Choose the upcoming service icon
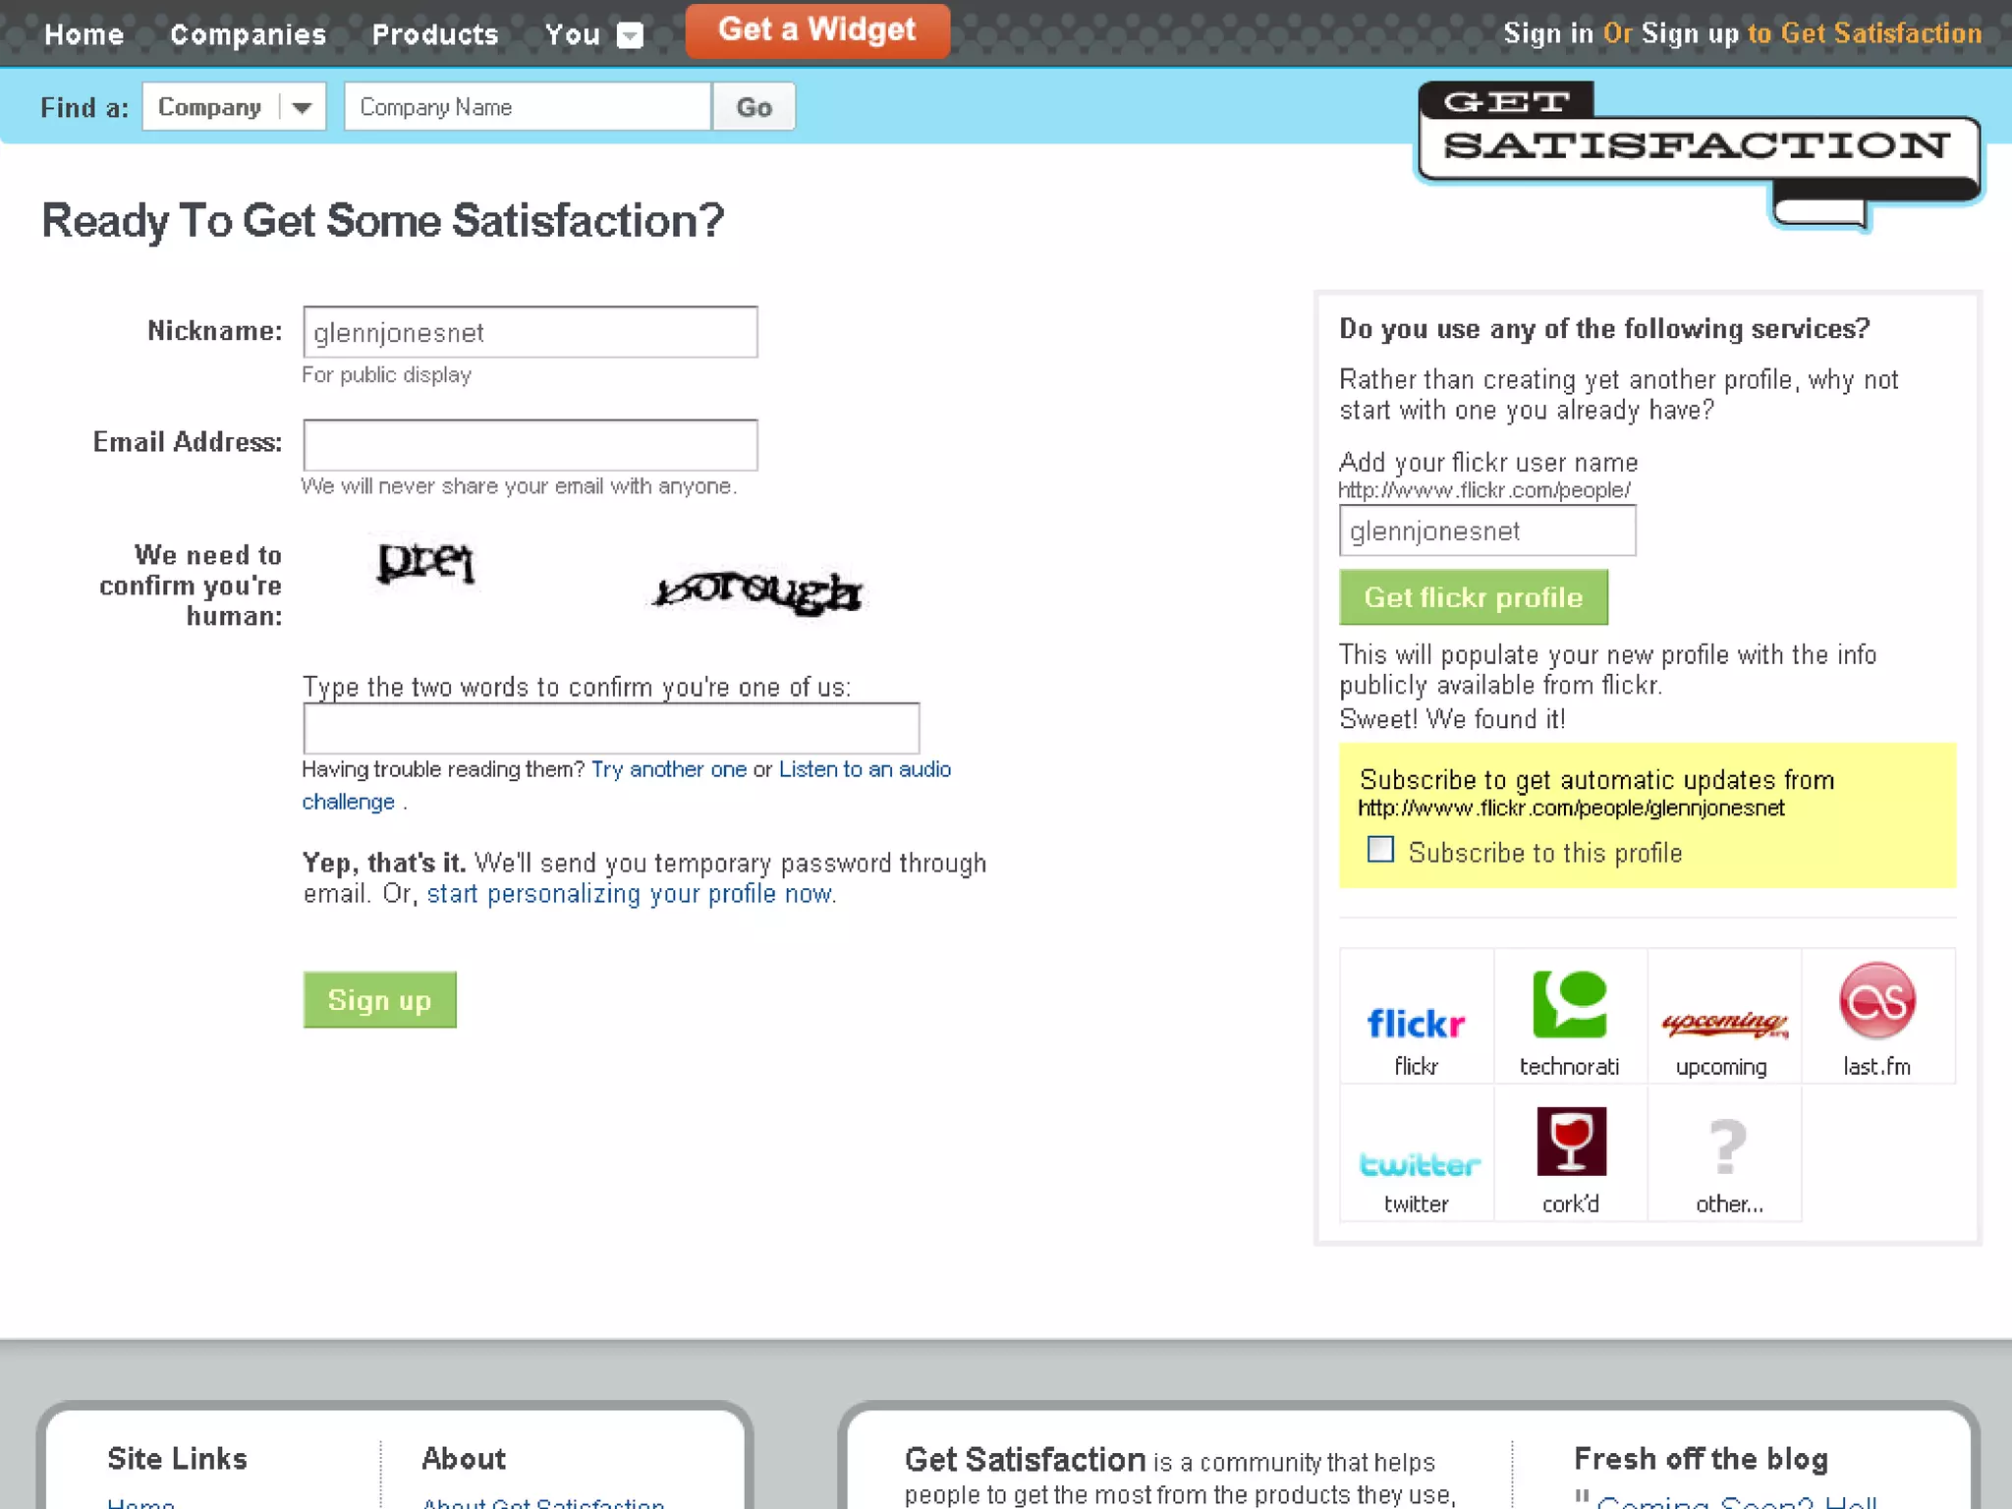This screenshot has width=2012, height=1509. tap(1723, 1024)
